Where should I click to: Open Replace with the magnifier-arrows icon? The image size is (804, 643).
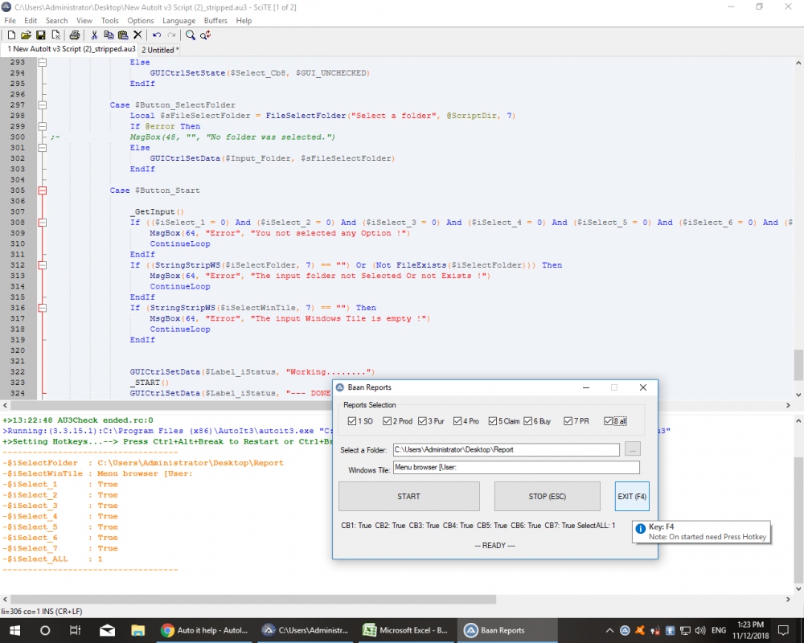pos(205,35)
